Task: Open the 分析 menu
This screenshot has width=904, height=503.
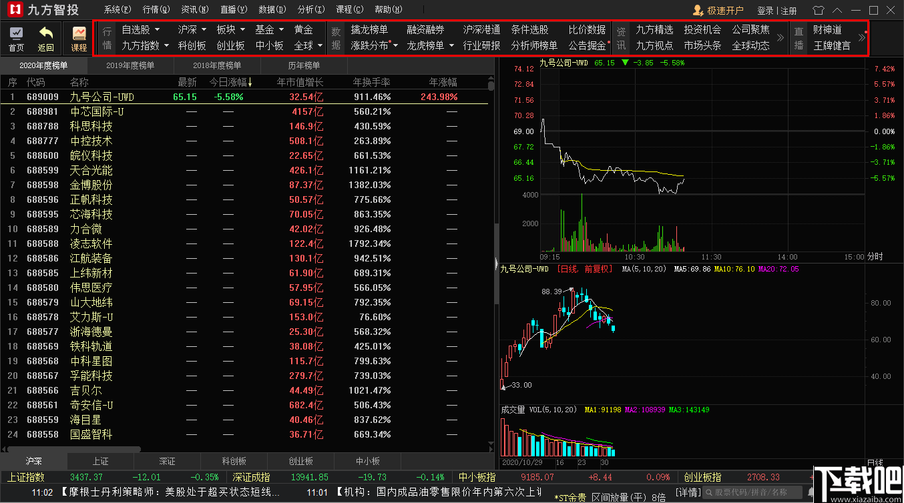Action: [311, 10]
